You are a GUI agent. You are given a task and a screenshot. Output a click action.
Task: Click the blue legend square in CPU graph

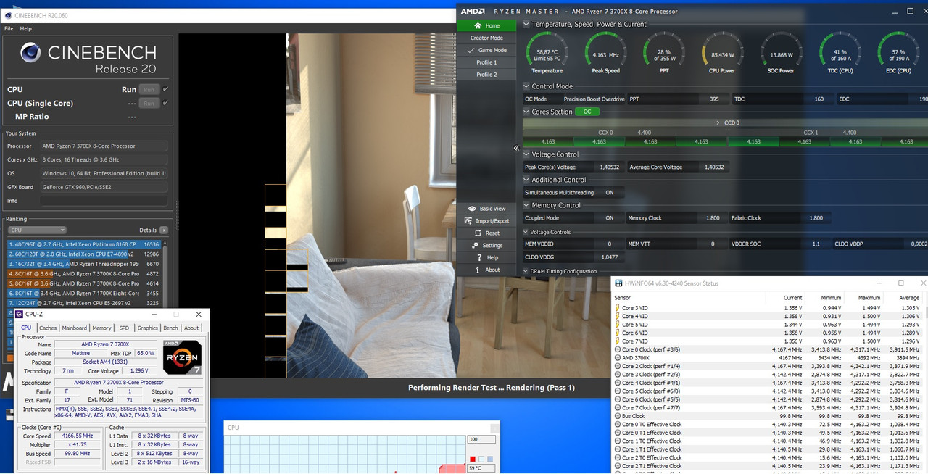tap(489, 459)
